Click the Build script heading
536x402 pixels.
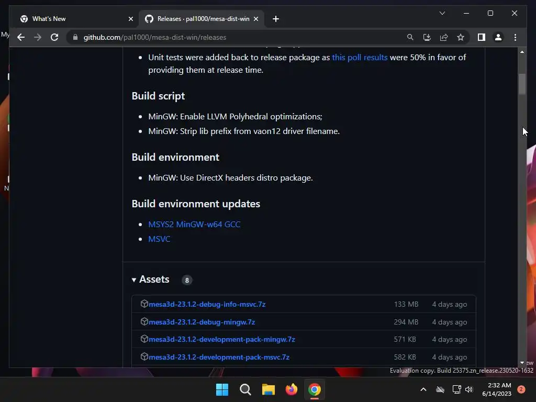click(x=158, y=96)
